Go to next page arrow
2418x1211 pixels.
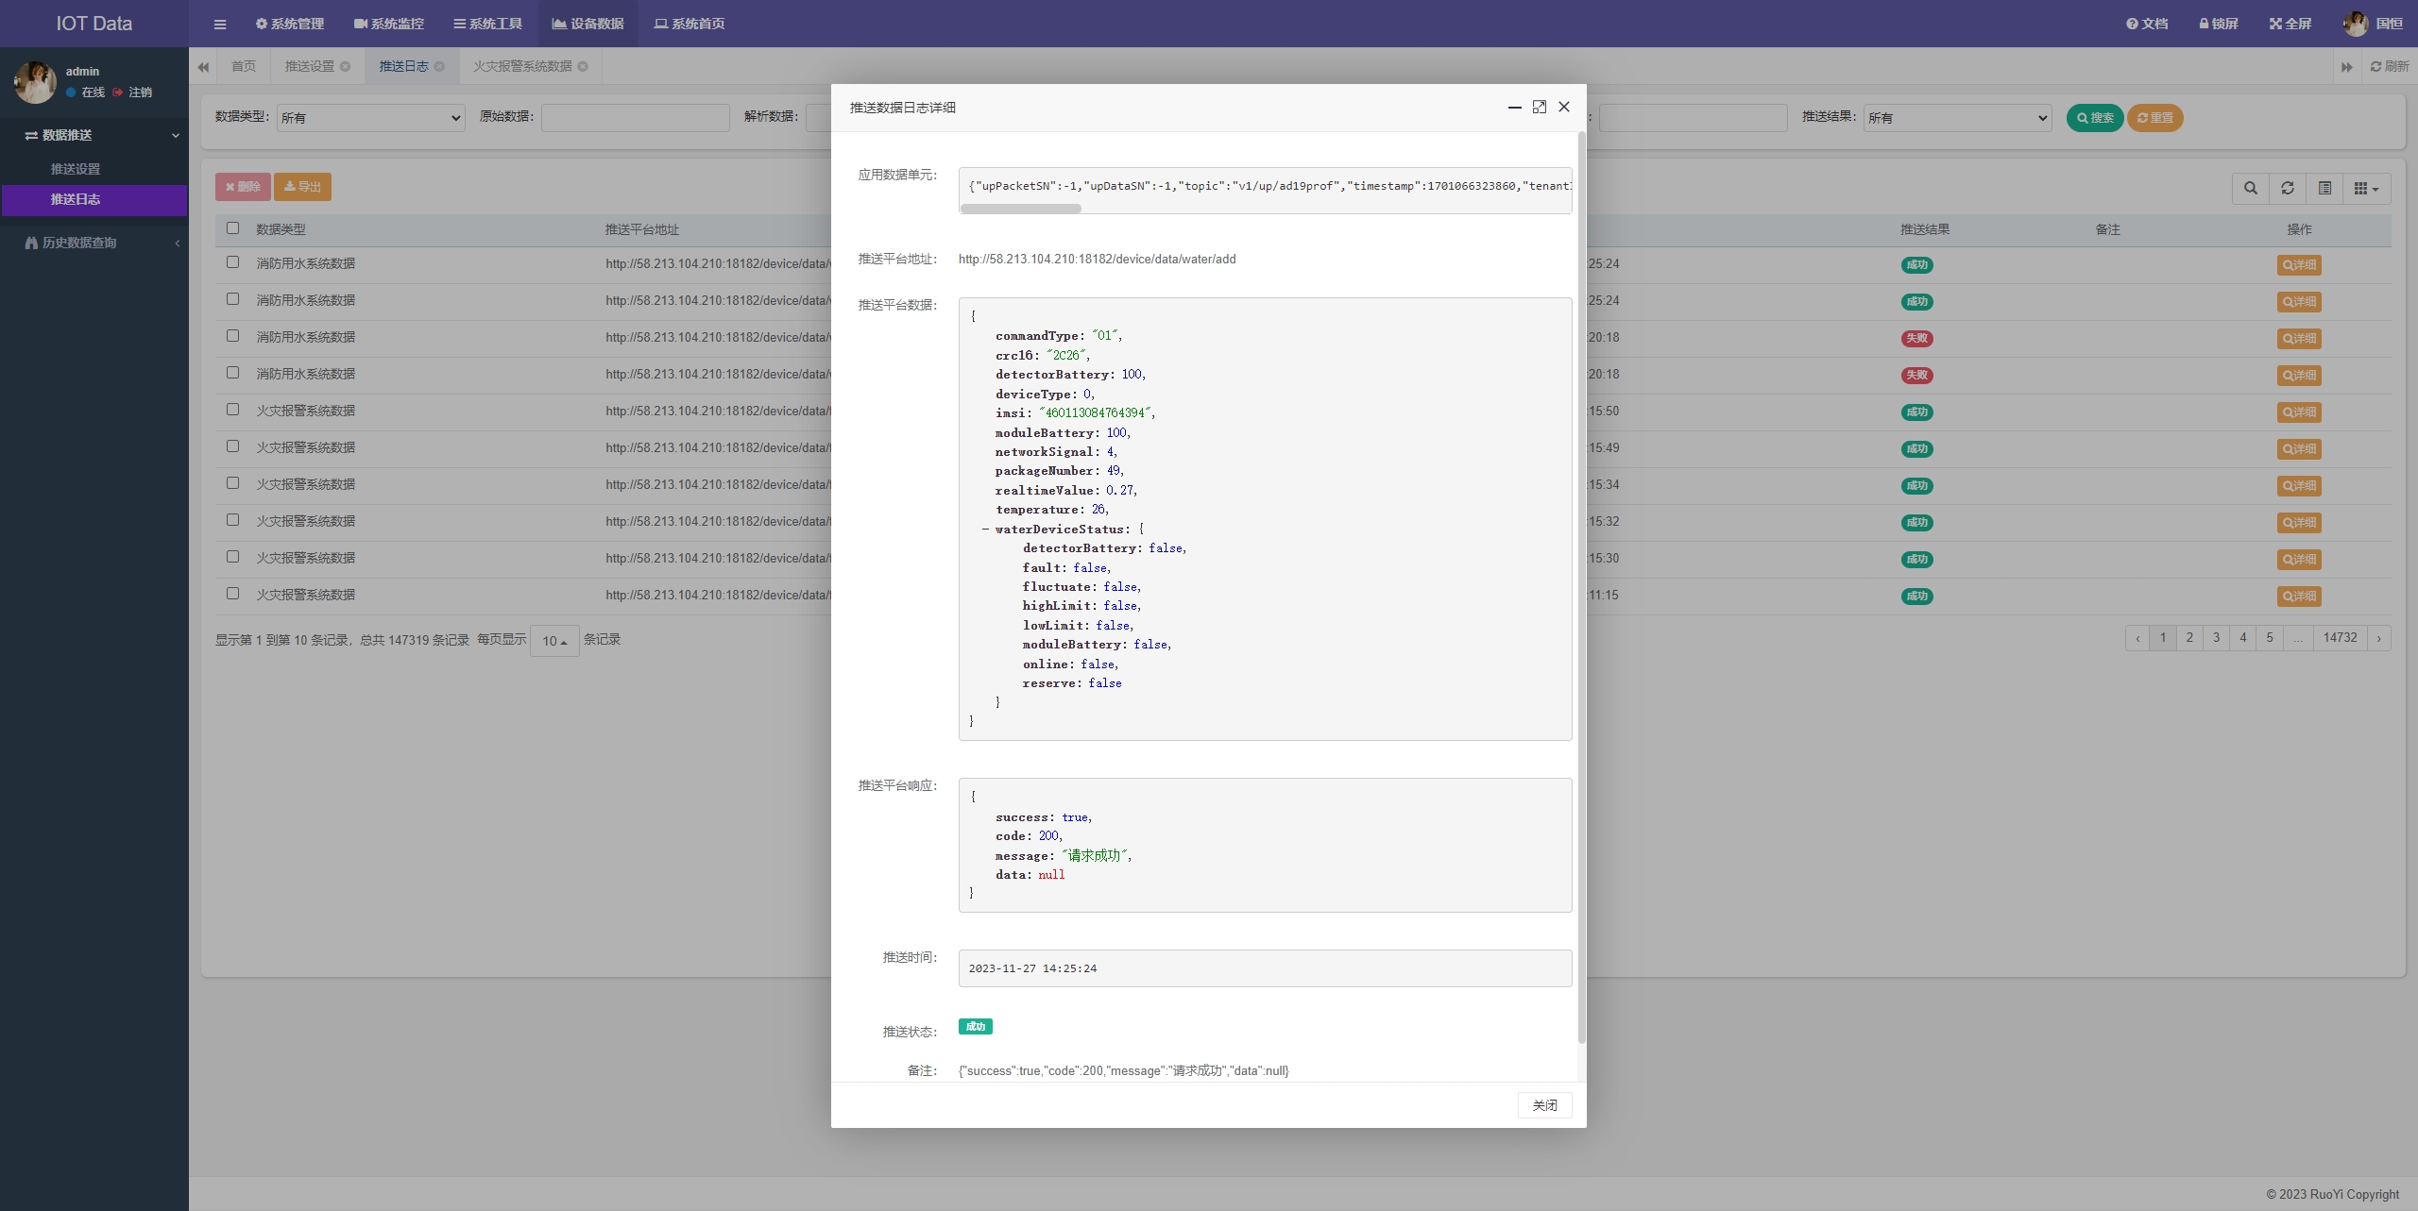[2378, 638]
